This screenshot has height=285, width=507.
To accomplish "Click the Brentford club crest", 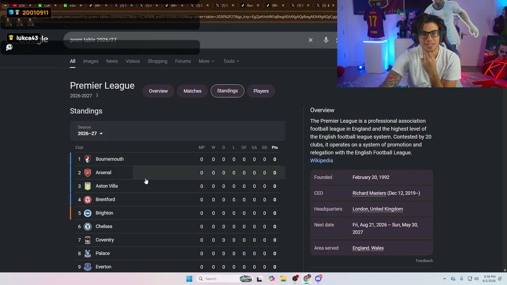I will pos(88,199).
